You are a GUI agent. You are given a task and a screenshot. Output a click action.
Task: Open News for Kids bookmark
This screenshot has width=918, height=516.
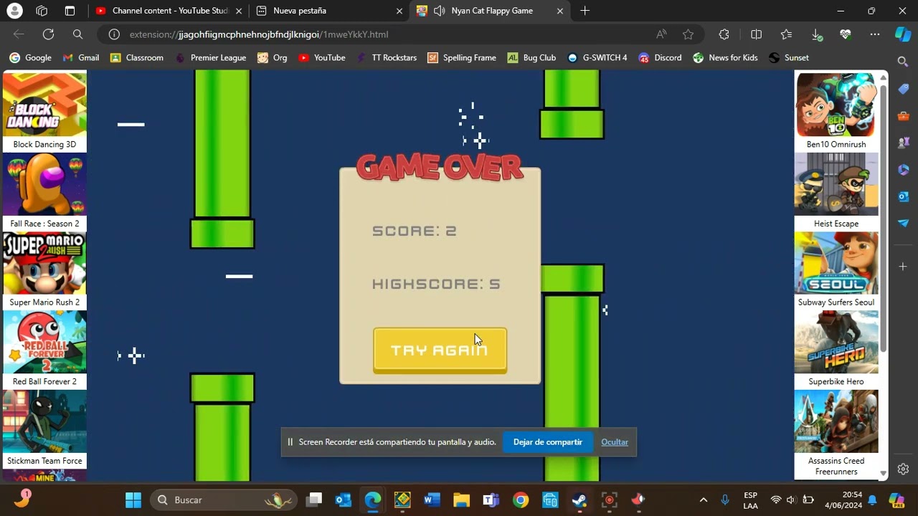point(725,58)
